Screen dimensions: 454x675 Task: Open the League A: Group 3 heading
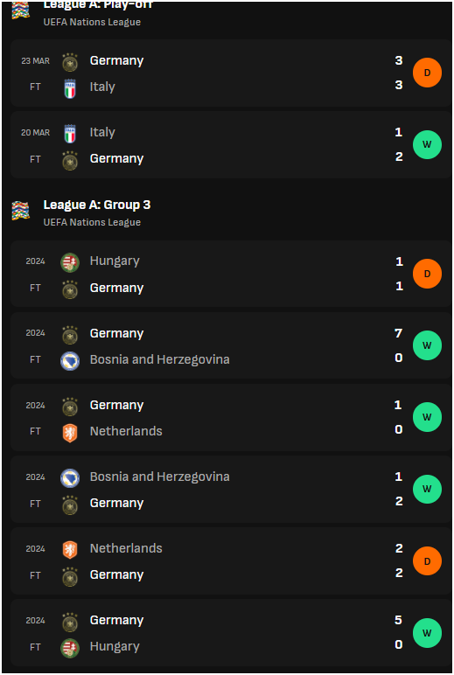pyautogui.click(x=97, y=205)
